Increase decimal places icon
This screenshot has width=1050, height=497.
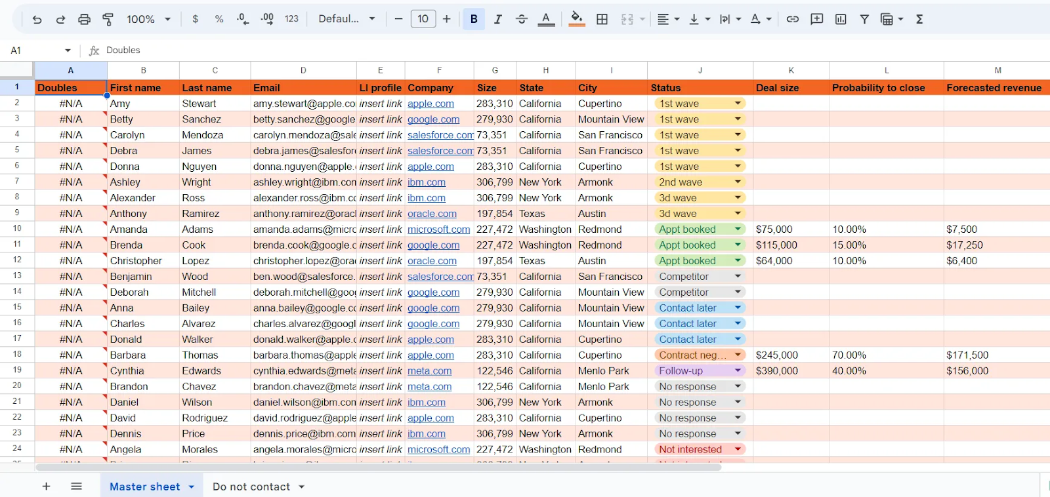click(x=267, y=19)
